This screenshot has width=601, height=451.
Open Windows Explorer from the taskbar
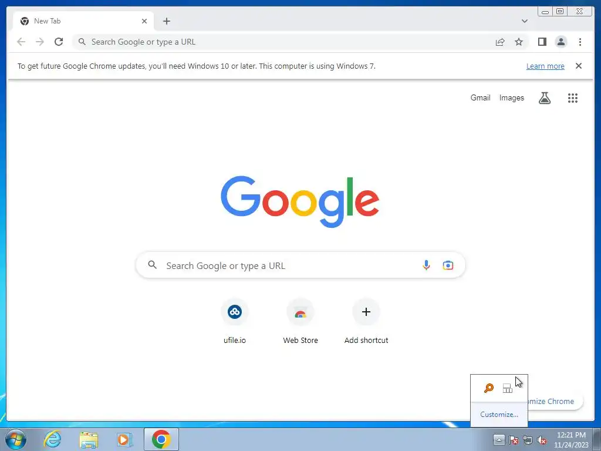[89, 439]
